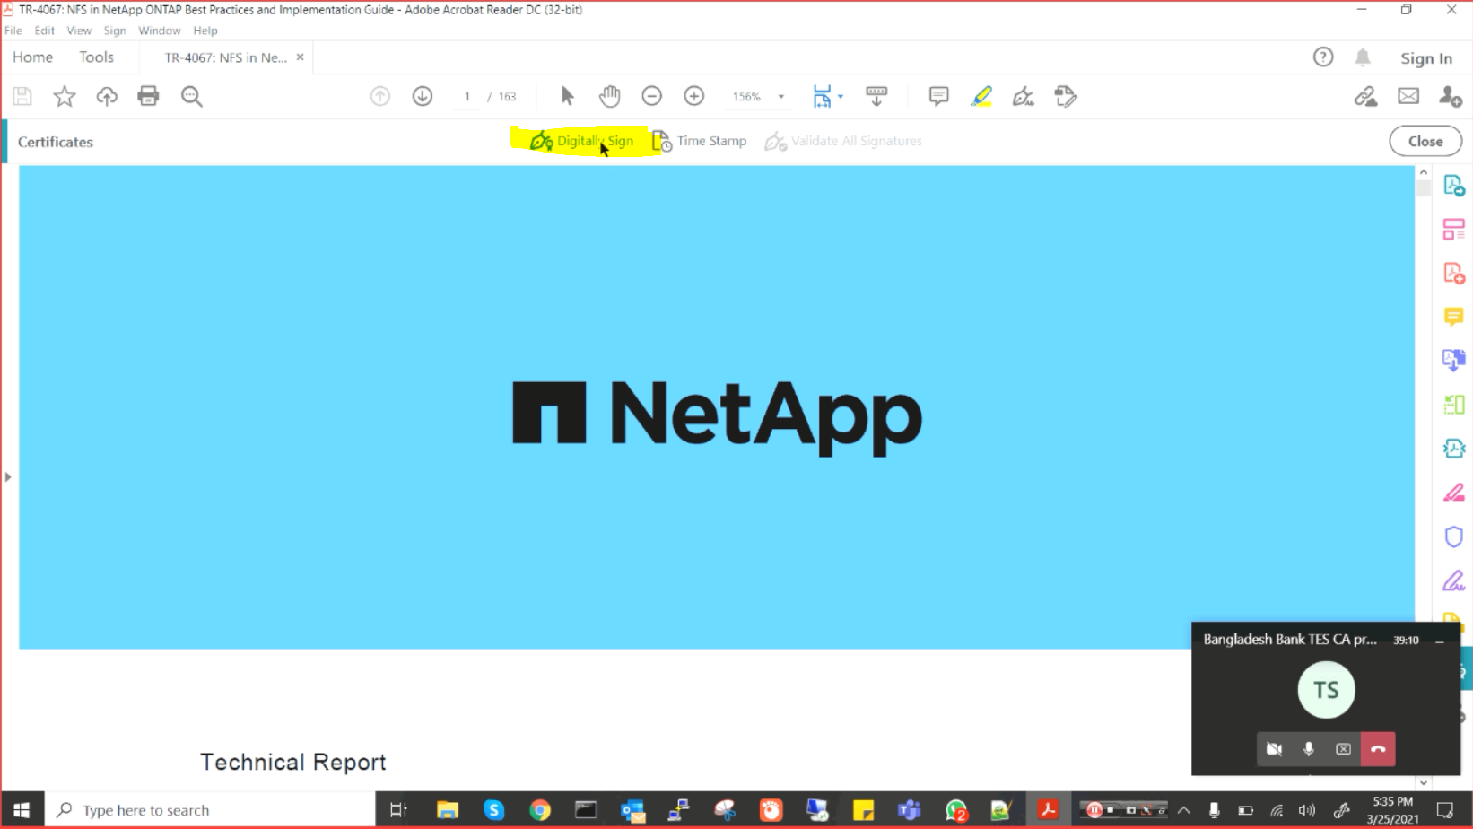Open File Explorer from the taskbar

[447, 810]
